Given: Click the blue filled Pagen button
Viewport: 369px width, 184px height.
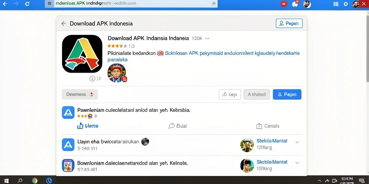Looking at the screenshot, I should pos(287,95).
